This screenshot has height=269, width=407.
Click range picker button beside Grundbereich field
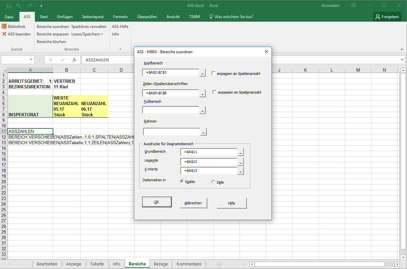tap(241, 152)
